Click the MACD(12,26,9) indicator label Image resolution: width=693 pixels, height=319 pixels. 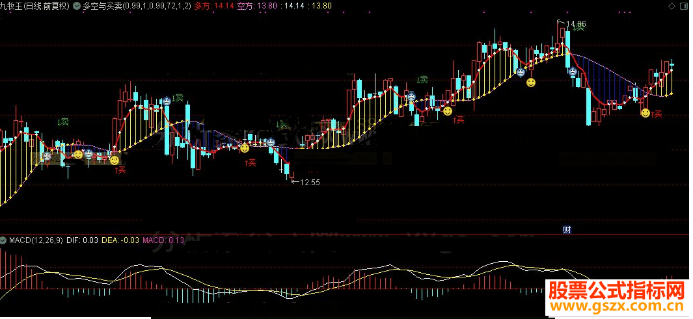[36, 240]
